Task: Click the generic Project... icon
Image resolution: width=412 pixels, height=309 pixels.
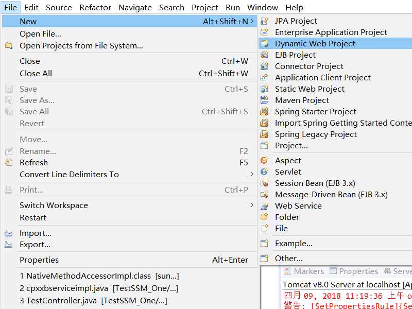Action: [x=264, y=146]
